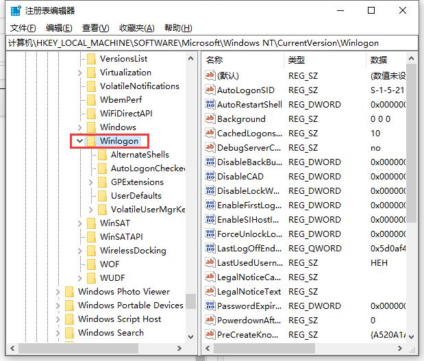424x361 pixels.
Task: Minimize the Registry Editor window
Action: point(340,10)
